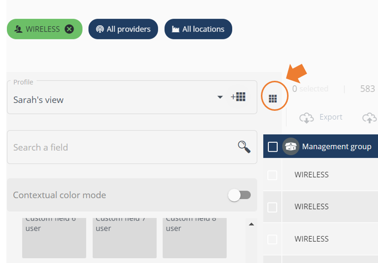The height and width of the screenshot is (263, 378).
Task: Click the factory icon on All locations
Action: coord(175,29)
